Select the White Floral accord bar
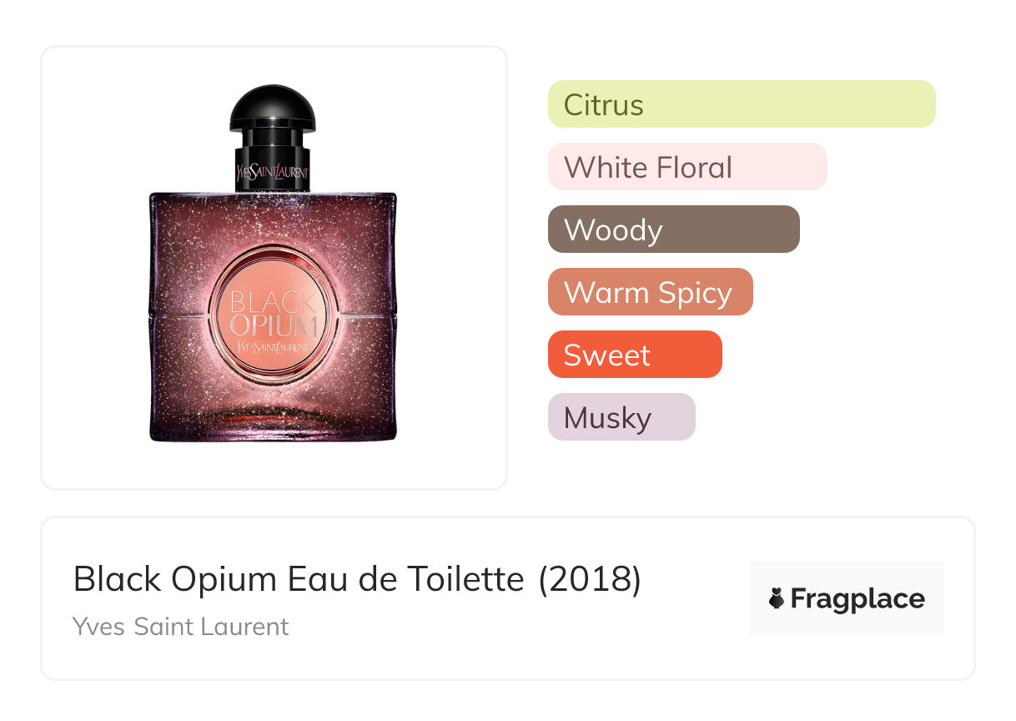The height and width of the screenshot is (721, 1016). click(687, 167)
